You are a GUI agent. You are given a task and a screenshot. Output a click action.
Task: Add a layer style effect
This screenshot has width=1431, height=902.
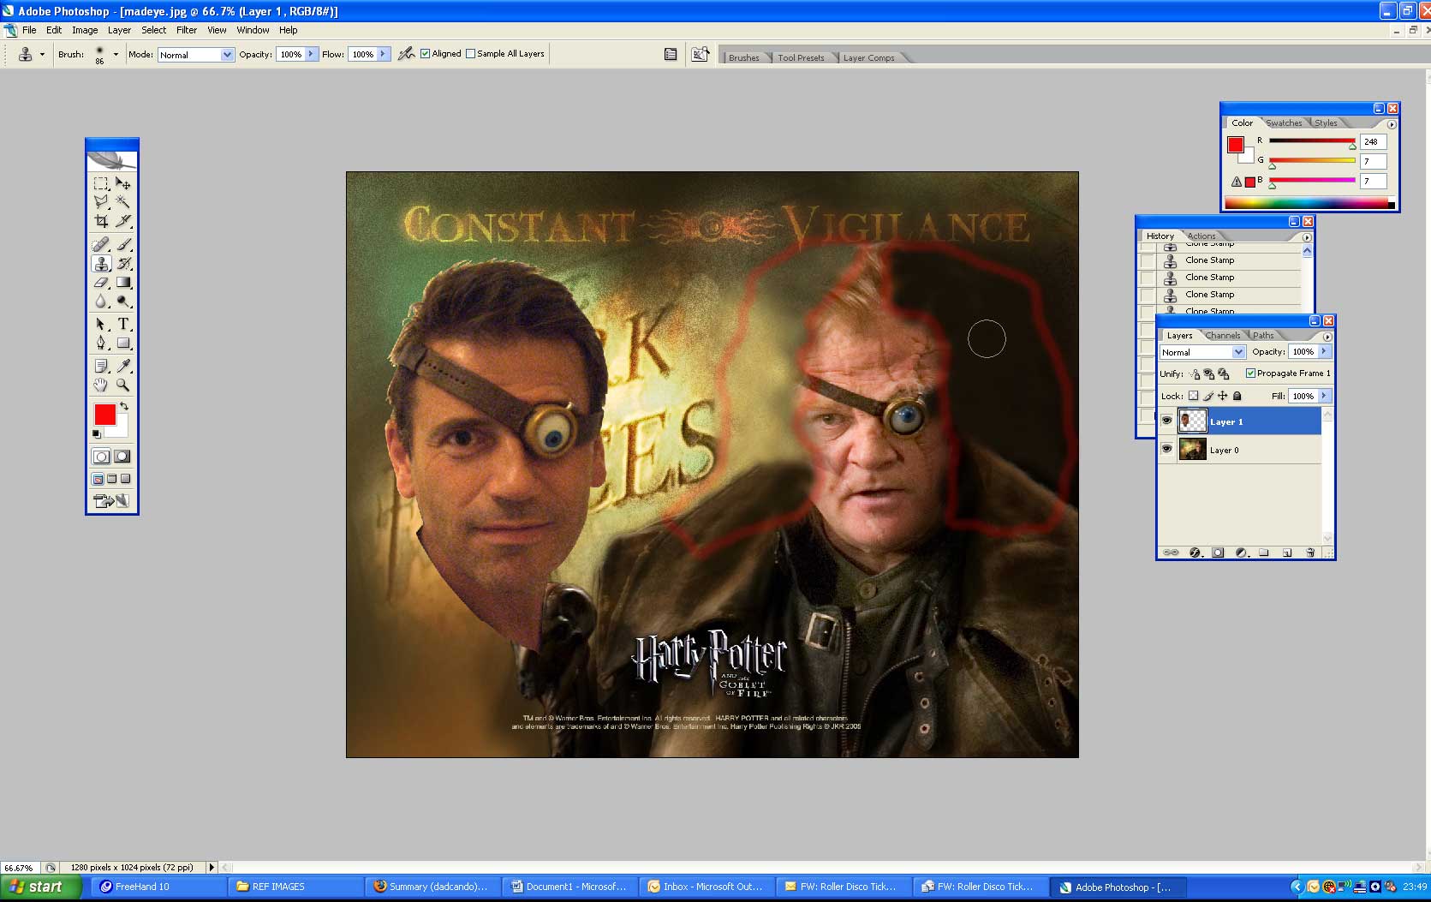(1195, 553)
